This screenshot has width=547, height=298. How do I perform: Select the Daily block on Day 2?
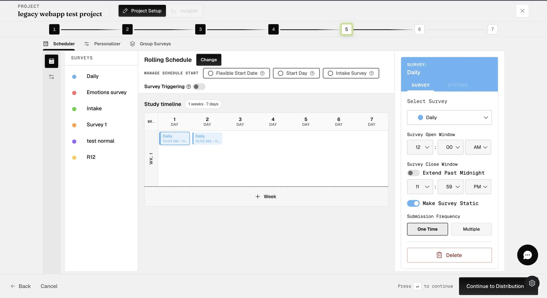207,139
